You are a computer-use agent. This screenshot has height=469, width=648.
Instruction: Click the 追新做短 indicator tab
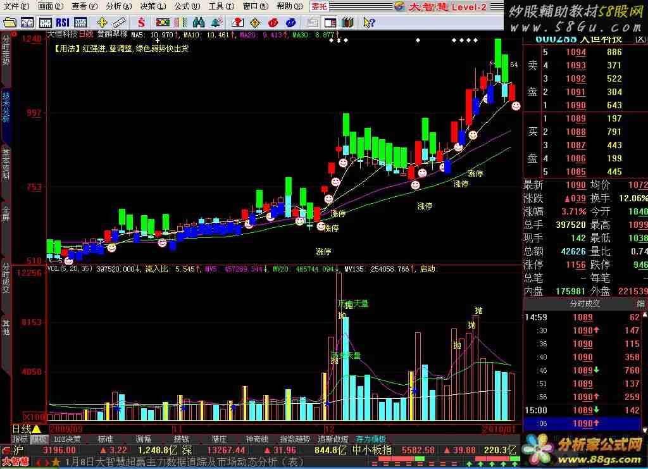tap(333, 439)
